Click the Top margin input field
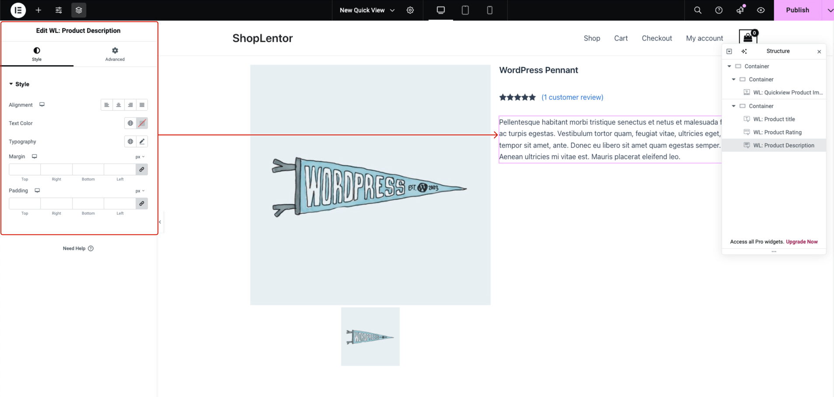The height and width of the screenshot is (397, 834). (24, 170)
